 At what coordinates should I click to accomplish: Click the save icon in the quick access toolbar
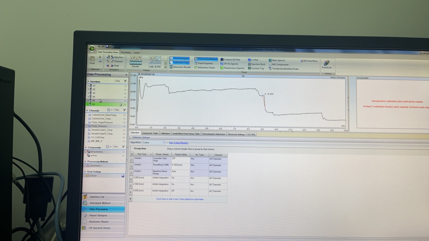107,47
